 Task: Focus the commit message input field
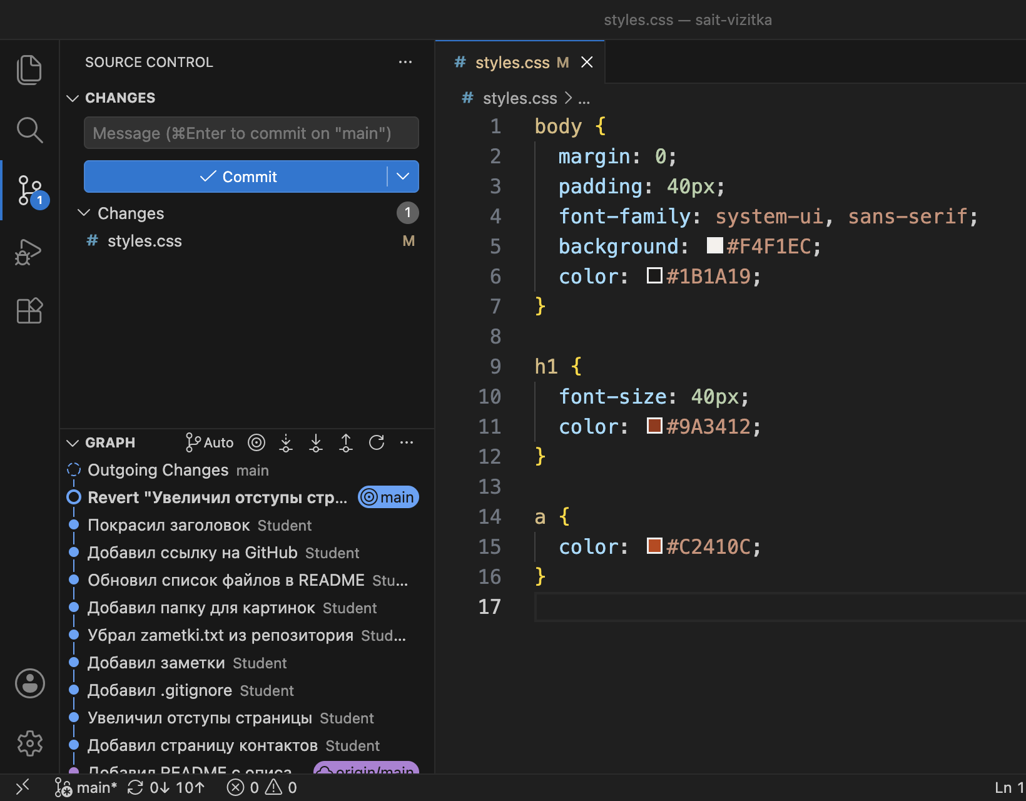[x=251, y=133]
